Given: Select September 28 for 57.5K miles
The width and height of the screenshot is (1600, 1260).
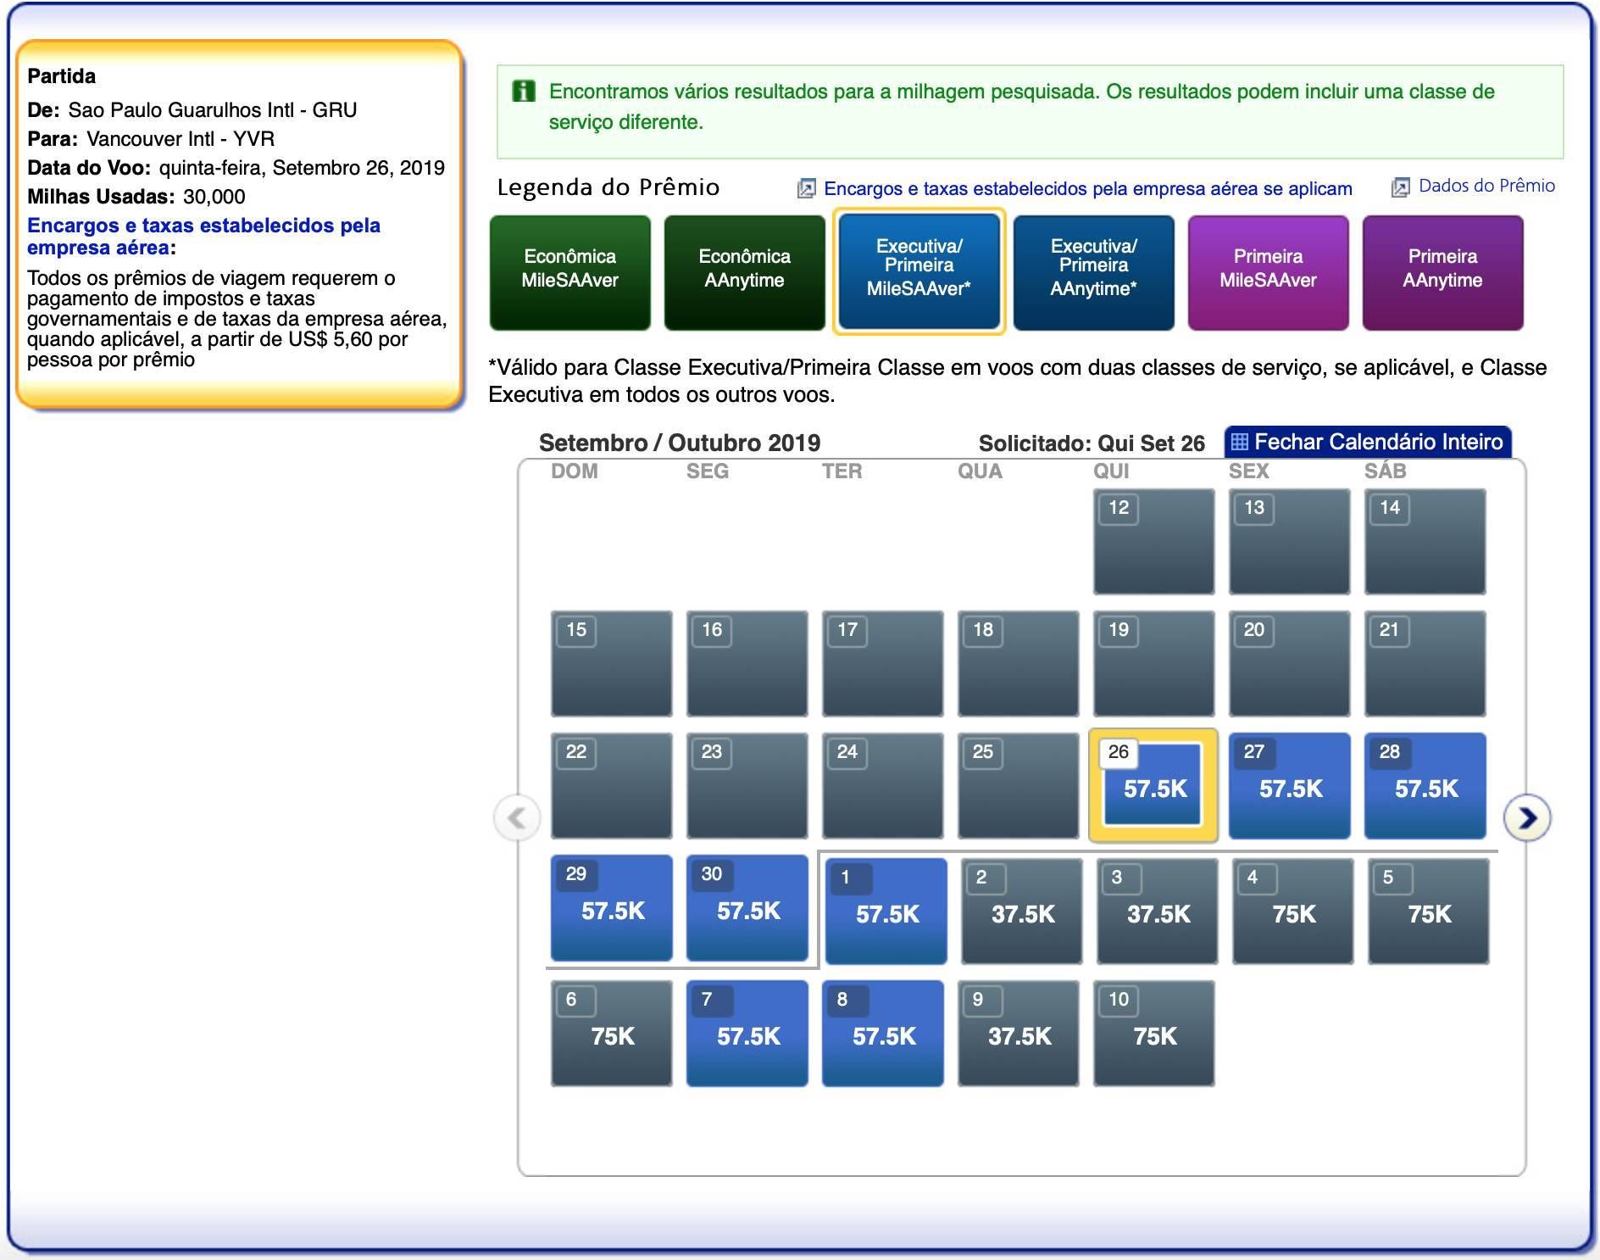Looking at the screenshot, I should pyautogui.click(x=1425, y=786).
